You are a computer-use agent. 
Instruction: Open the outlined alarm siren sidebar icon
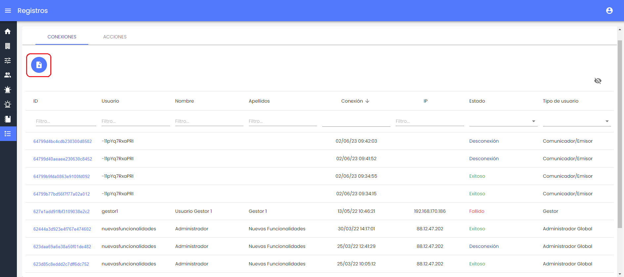[x=8, y=104]
